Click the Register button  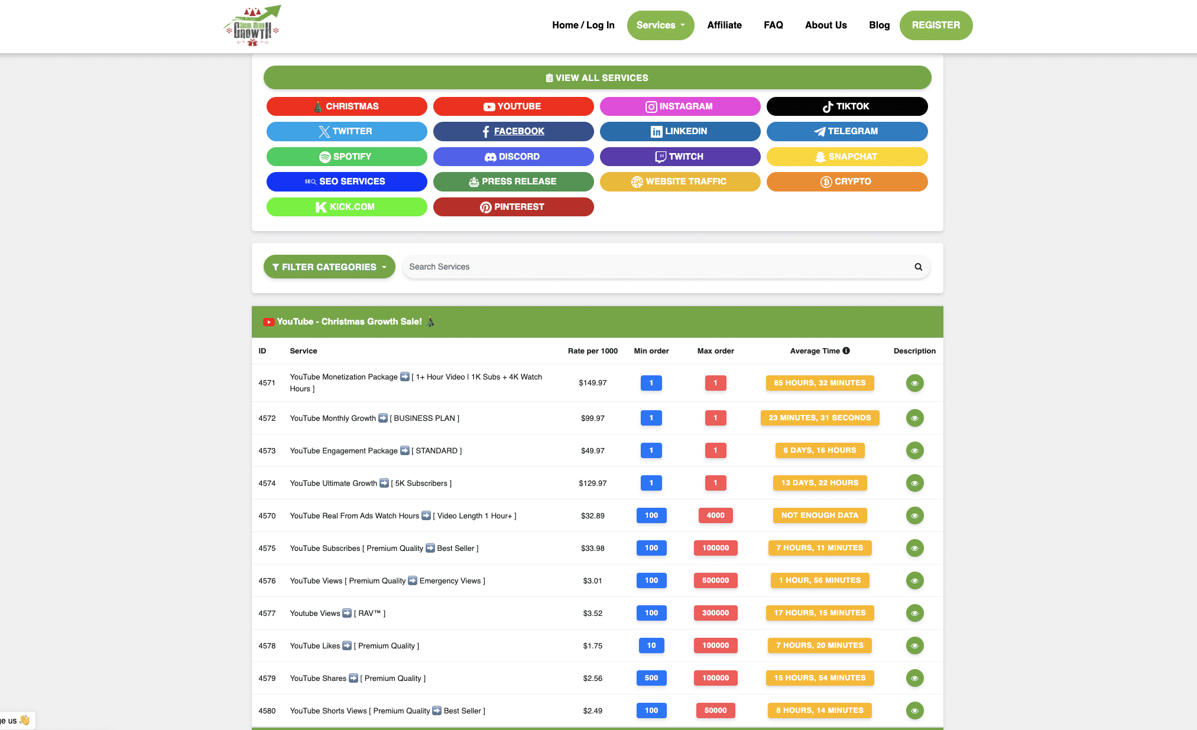click(x=936, y=25)
